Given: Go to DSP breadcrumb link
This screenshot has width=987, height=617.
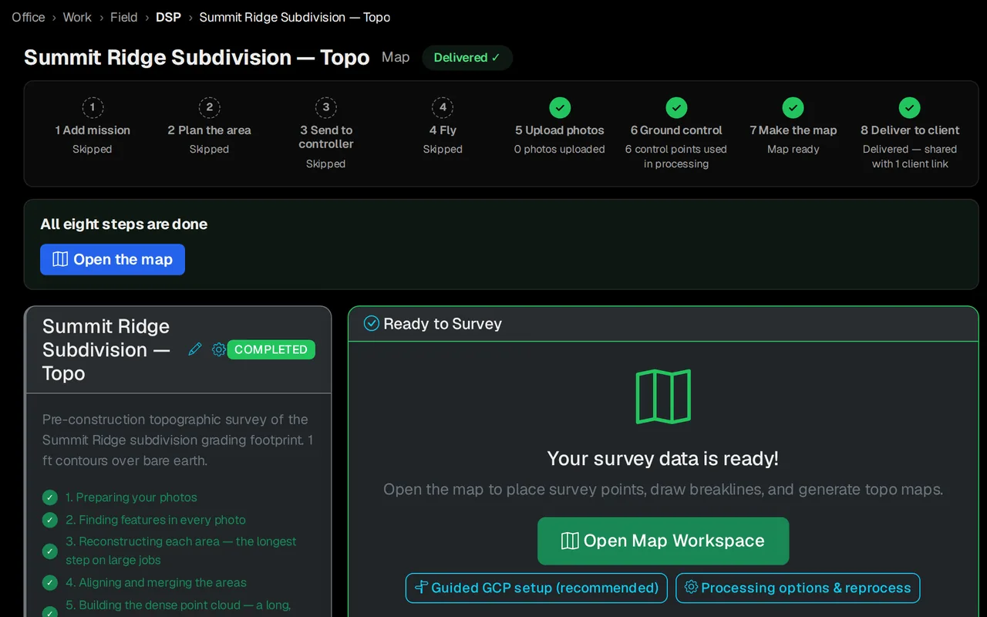Looking at the screenshot, I should 168,17.
